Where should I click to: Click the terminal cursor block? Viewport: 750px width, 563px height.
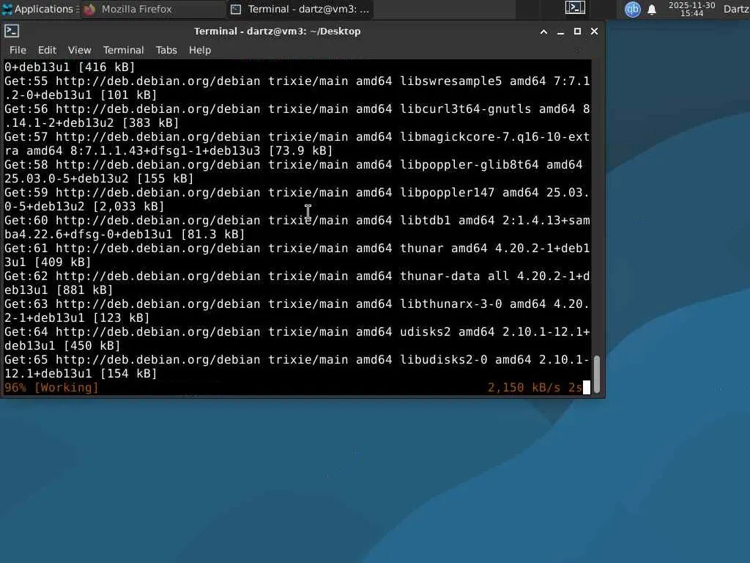coord(587,387)
